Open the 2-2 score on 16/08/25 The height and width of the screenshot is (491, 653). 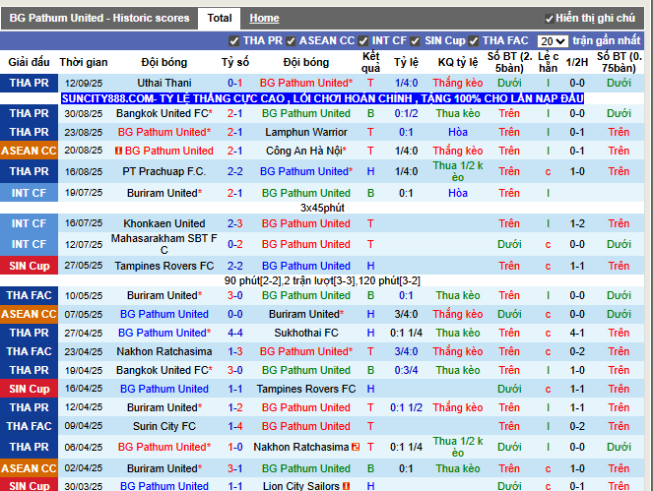(x=234, y=171)
